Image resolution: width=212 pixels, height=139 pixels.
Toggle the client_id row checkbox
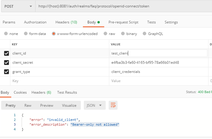pos(7,54)
